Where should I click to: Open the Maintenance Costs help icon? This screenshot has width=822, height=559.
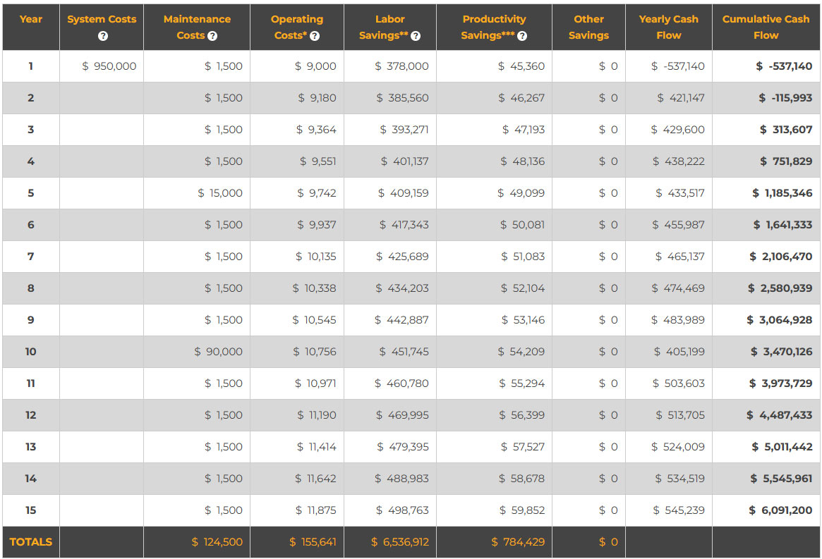click(212, 36)
